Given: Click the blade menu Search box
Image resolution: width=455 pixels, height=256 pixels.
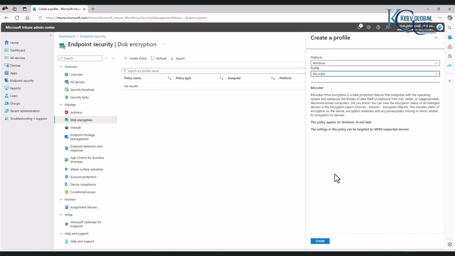Looking at the screenshot, I should [x=80, y=58].
